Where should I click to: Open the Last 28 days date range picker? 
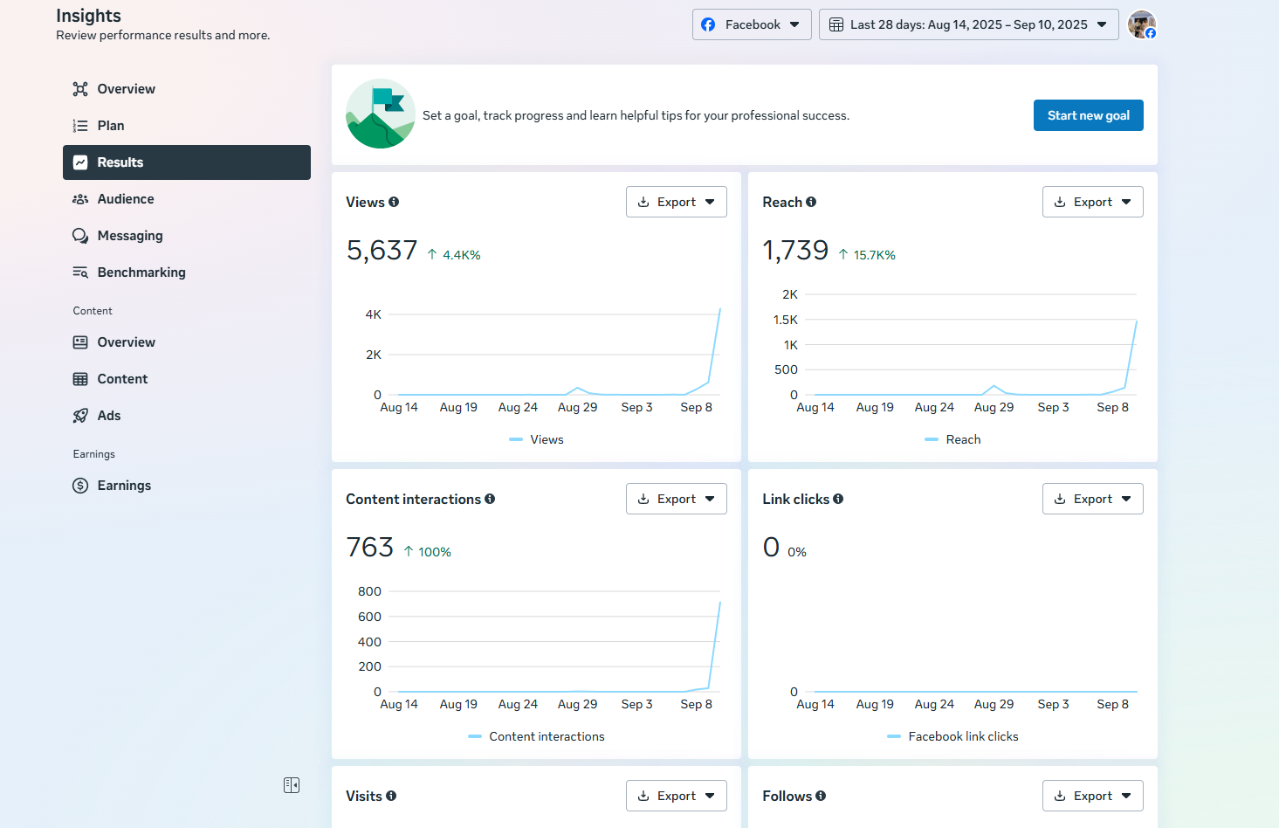tap(968, 24)
